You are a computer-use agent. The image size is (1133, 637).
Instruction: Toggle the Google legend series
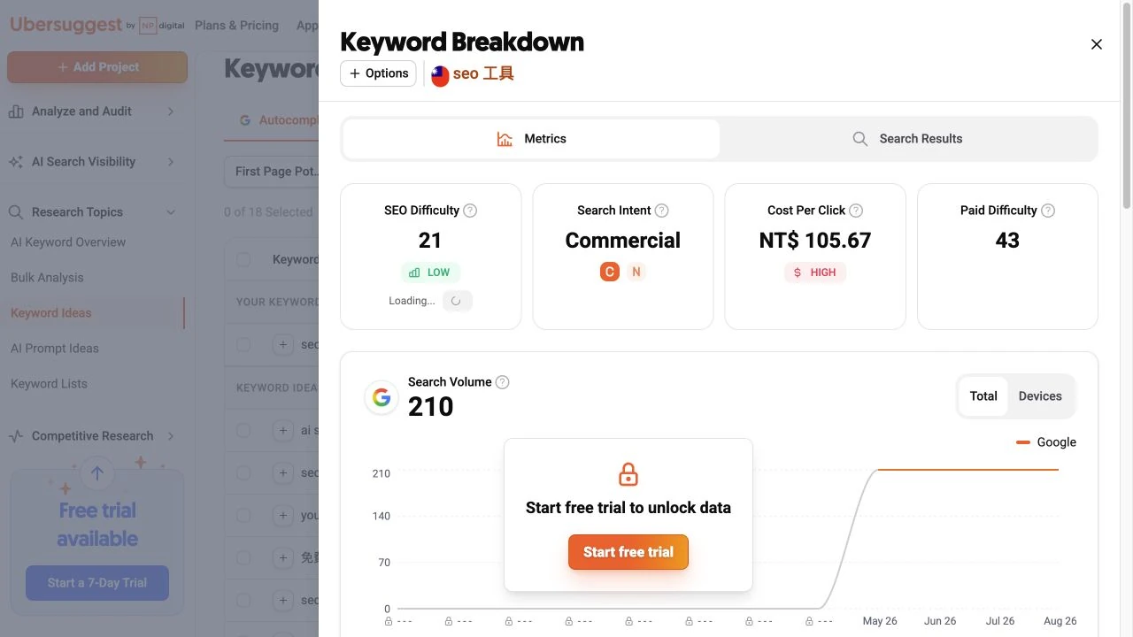pos(1046,442)
